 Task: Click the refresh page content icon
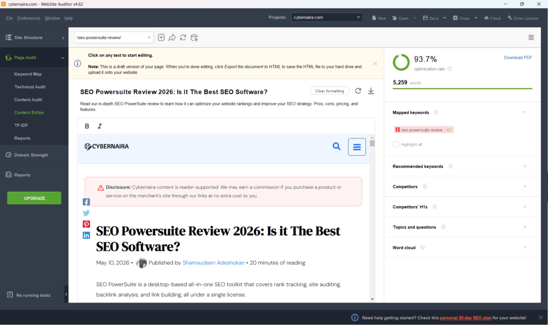(183, 37)
